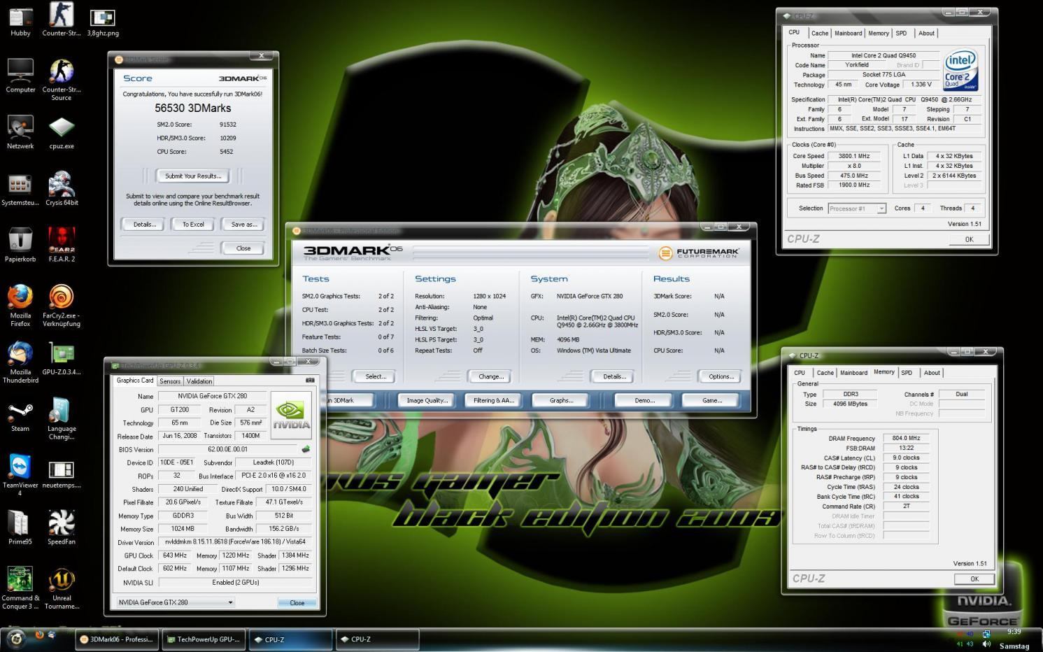Click Details button in 3DMark Score window
1043x652 pixels.
(144, 225)
